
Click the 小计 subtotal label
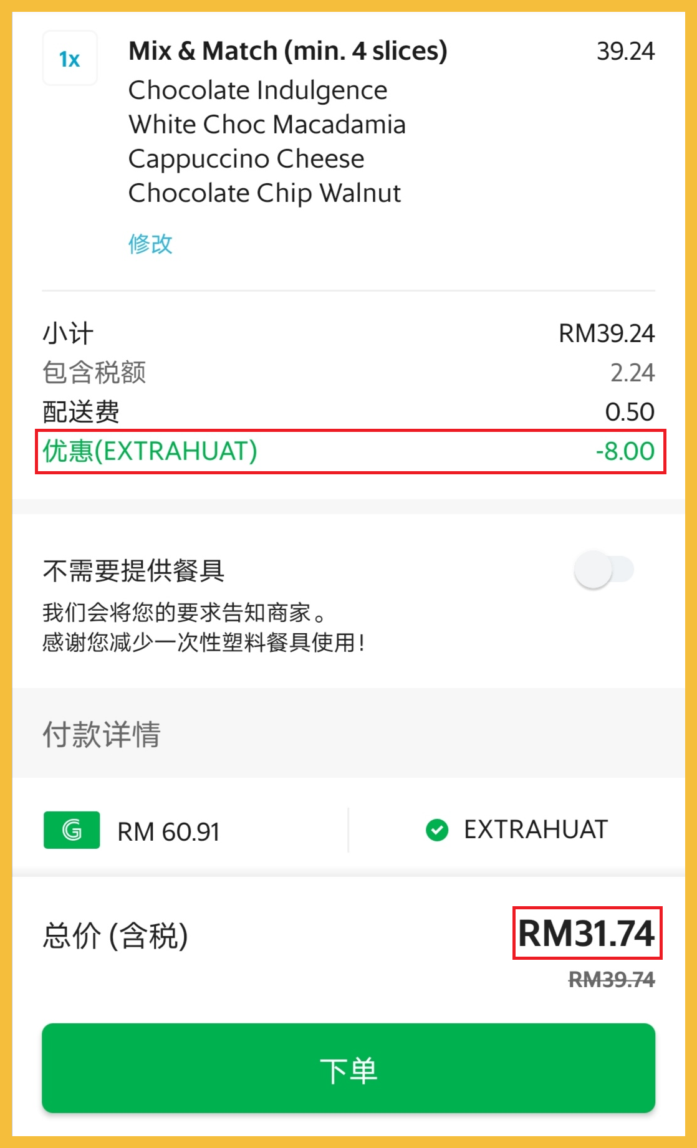point(68,333)
